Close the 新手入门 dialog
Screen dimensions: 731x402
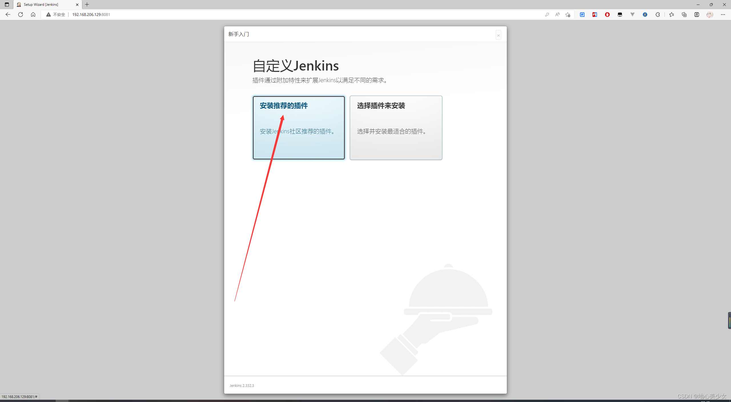pos(498,35)
